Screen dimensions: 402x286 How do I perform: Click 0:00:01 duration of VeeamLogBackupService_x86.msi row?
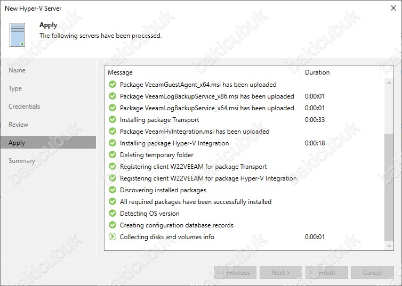coord(315,96)
